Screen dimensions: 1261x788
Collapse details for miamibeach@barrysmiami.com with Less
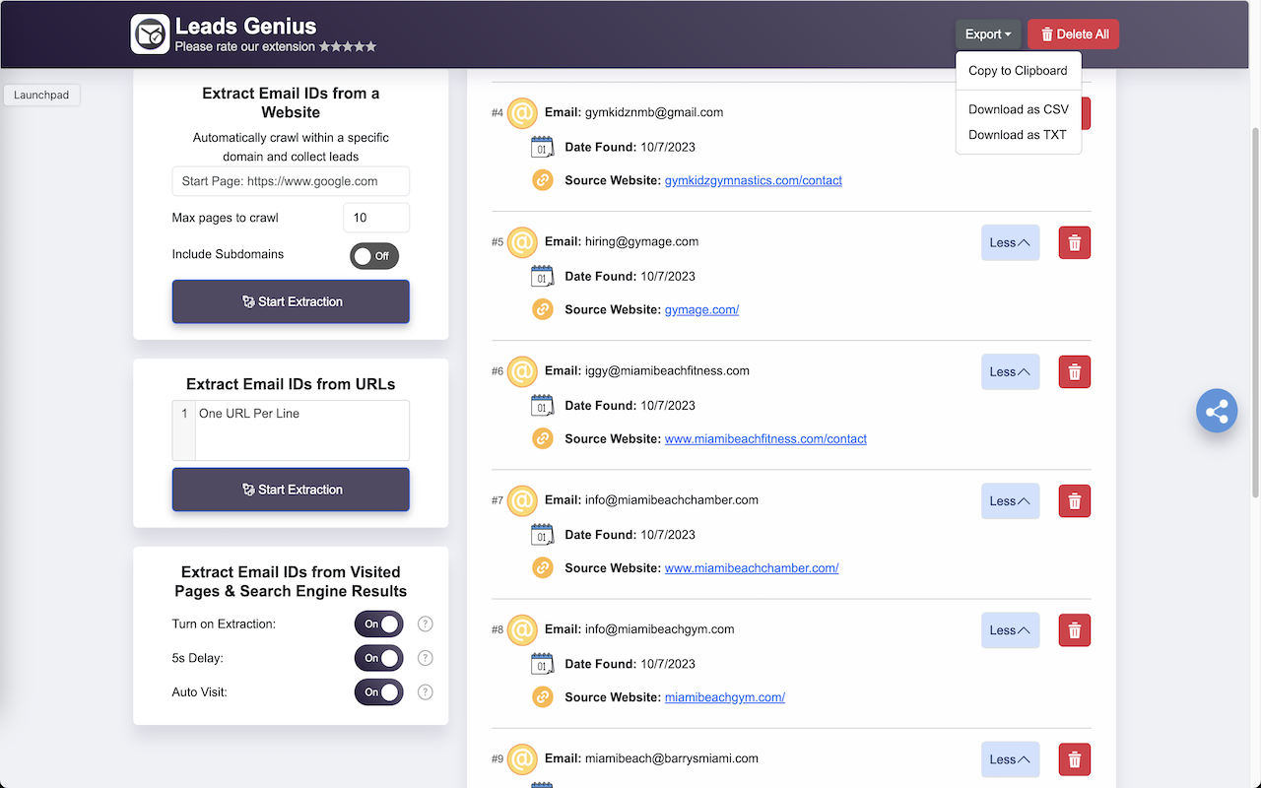tap(1011, 759)
